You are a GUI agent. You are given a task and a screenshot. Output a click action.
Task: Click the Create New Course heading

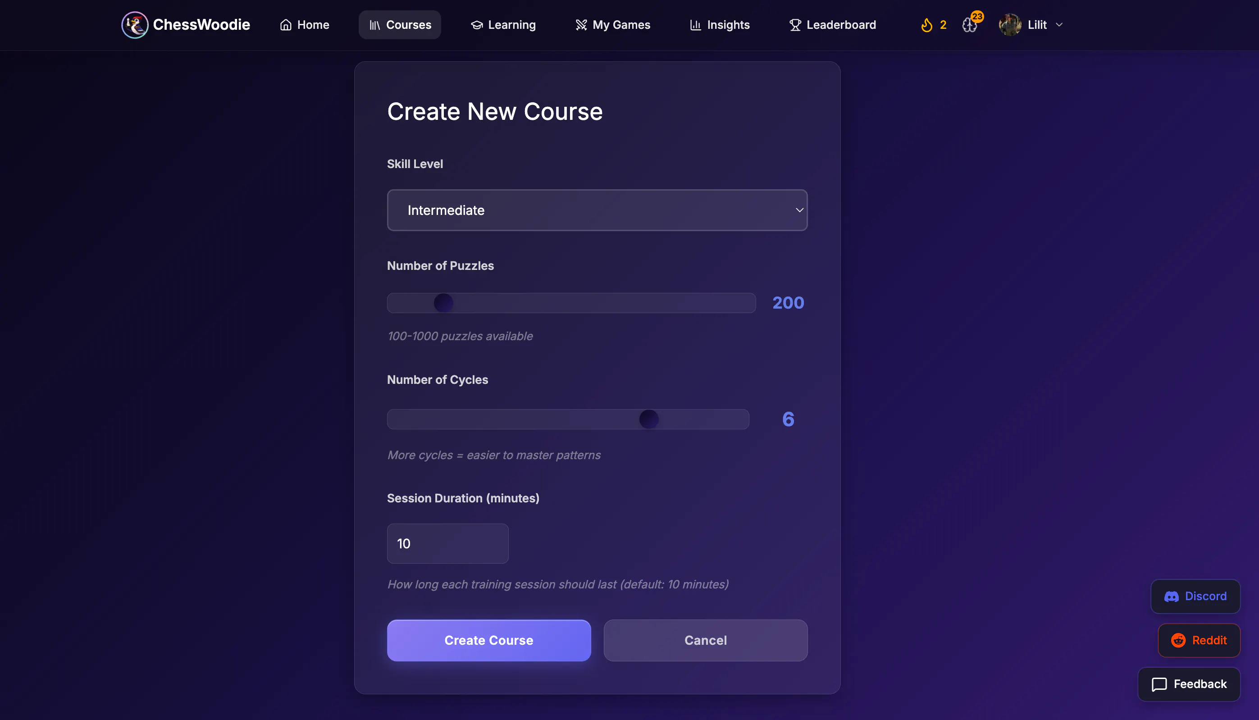click(494, 111)
